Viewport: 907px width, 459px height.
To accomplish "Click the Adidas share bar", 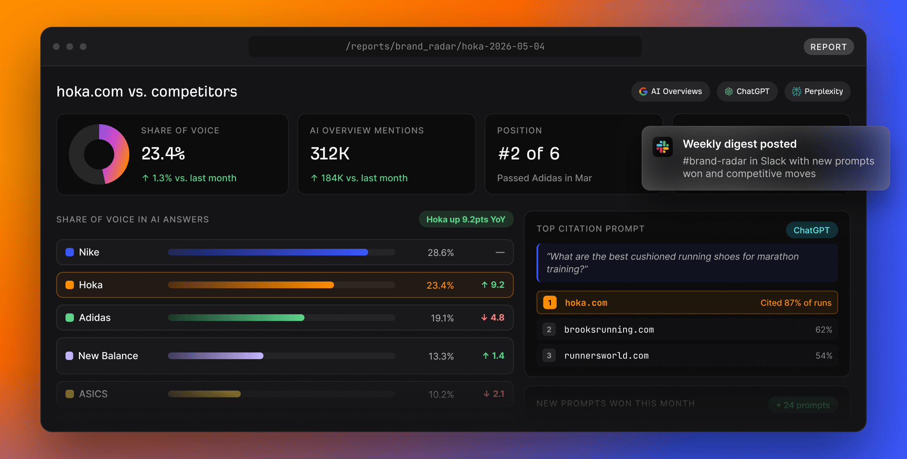I will (x=281, y=318).
